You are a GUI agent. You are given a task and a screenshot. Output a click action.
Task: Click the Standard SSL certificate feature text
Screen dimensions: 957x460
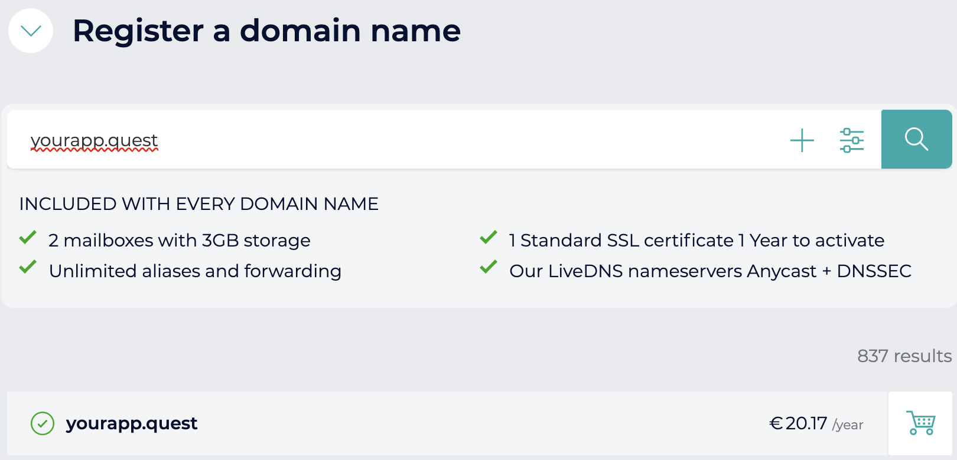696,241
